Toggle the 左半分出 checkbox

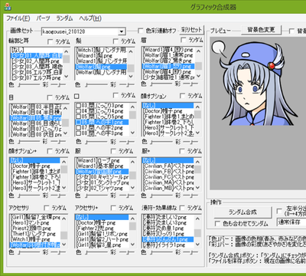tap(279, 211)
